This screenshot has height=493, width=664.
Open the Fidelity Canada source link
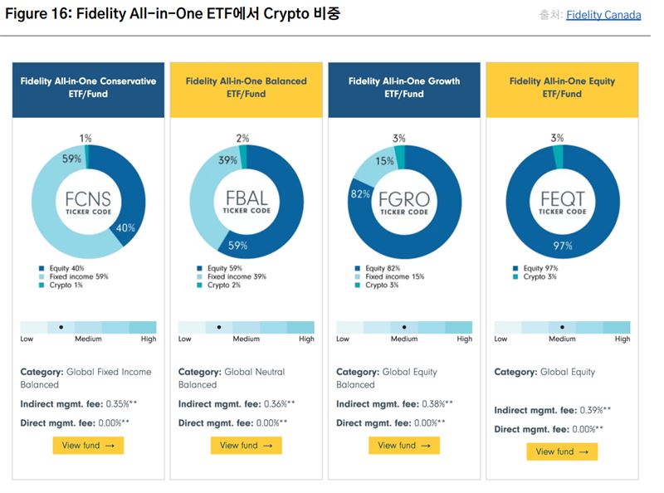(603, 15)
